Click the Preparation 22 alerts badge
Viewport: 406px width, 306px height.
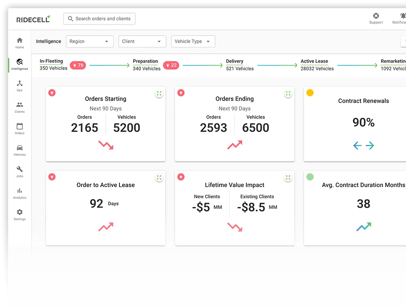pos(171,65)
